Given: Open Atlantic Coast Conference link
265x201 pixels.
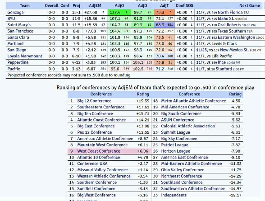Looking at the screenshot, I should (101, 120).
